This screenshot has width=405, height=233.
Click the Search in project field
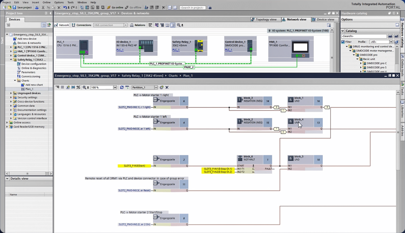click(x=193, y=8)
